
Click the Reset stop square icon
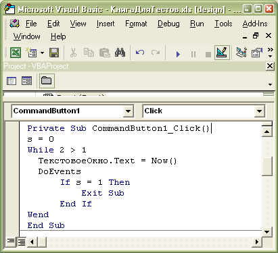(208, 54)
